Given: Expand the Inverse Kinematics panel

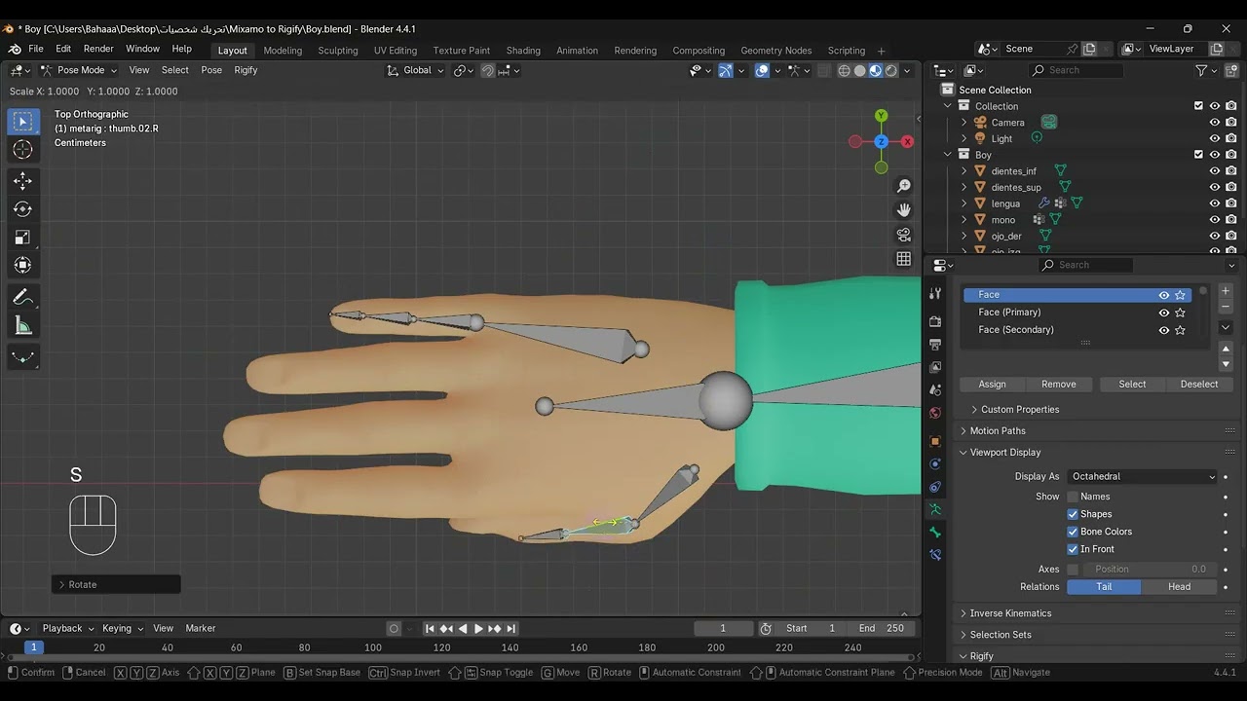Looking at the screenshot, I should pos(1010,613).
